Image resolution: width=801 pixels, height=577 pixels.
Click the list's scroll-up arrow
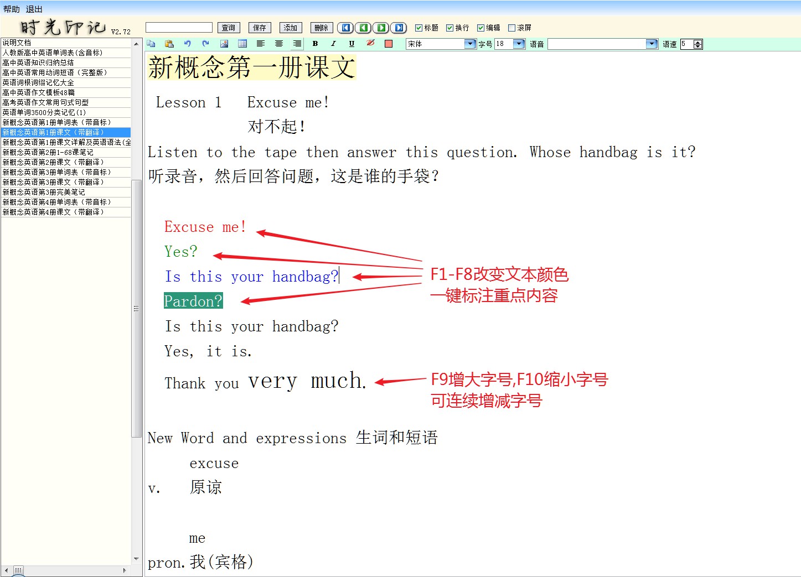136,43
